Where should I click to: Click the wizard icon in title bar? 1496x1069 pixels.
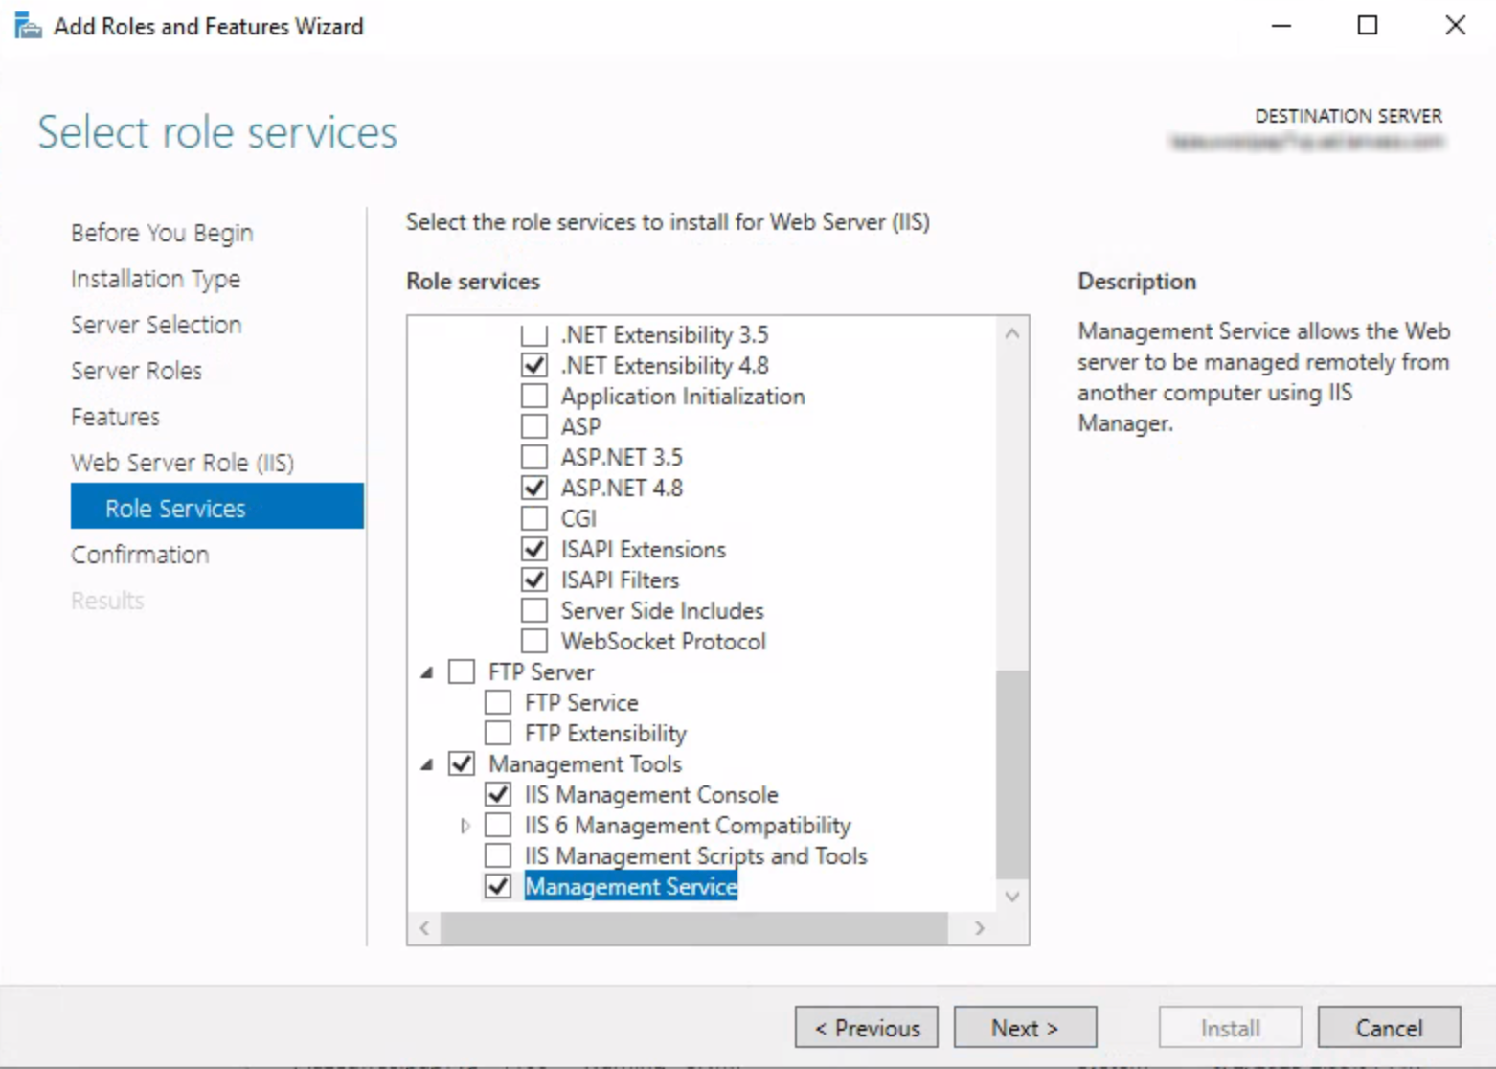(x=29, y=26)
